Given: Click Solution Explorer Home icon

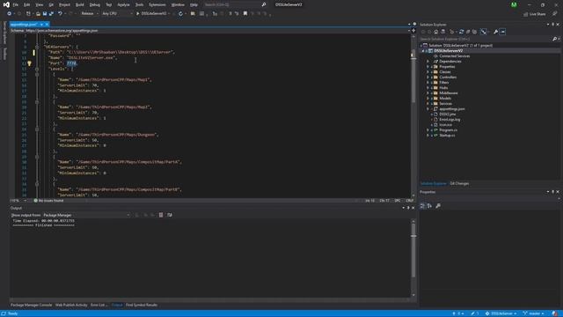Looking at the screenshot, I should (x=436, y=32).
